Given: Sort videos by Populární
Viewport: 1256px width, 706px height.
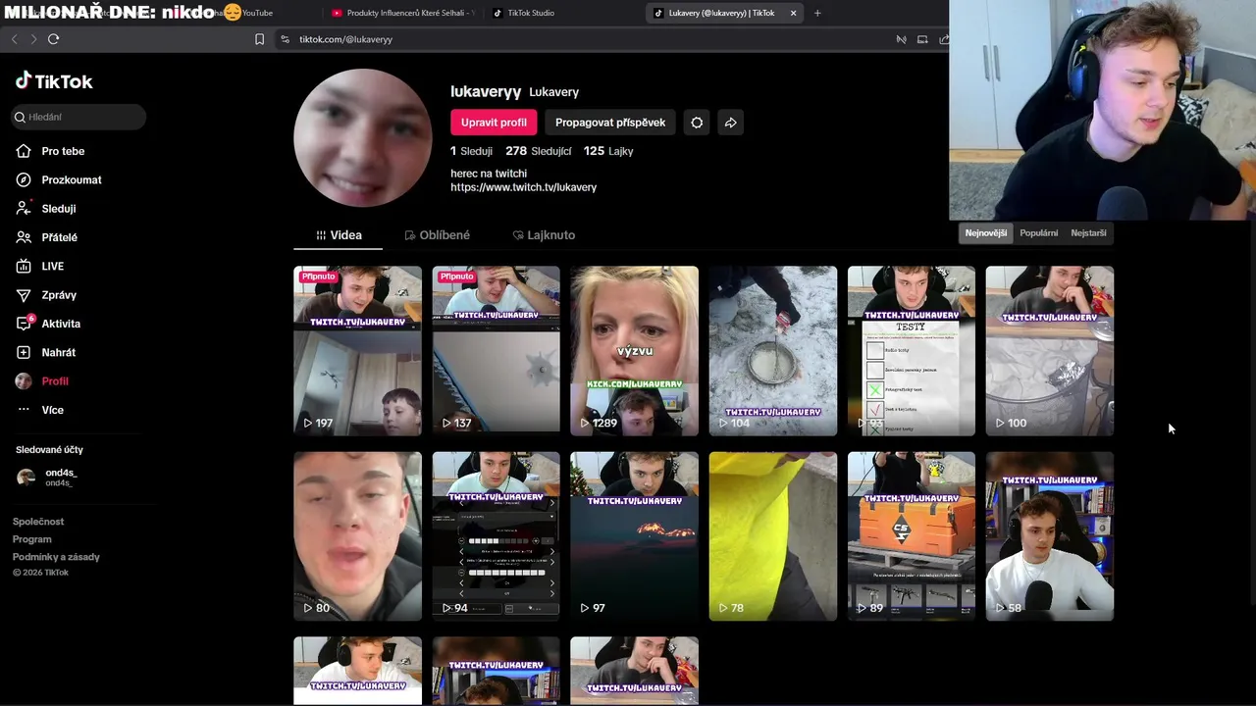Looking at the screenshot, I should pyautogui.click(x=1038, y=233).
